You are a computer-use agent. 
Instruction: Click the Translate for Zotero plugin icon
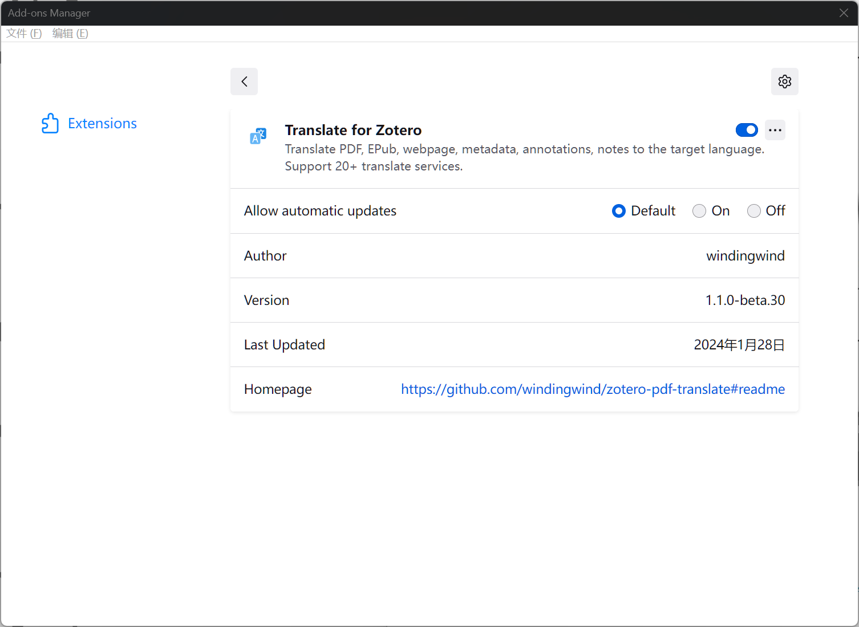point(258,136)
